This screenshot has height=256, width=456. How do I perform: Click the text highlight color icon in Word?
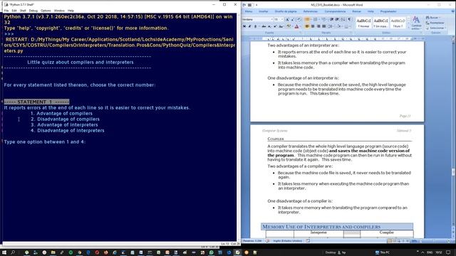tap(289, 26)
